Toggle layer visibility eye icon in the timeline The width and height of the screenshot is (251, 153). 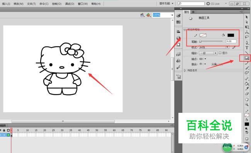0,130
